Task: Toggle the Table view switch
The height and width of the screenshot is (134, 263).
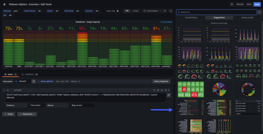Action: [117, 11]
